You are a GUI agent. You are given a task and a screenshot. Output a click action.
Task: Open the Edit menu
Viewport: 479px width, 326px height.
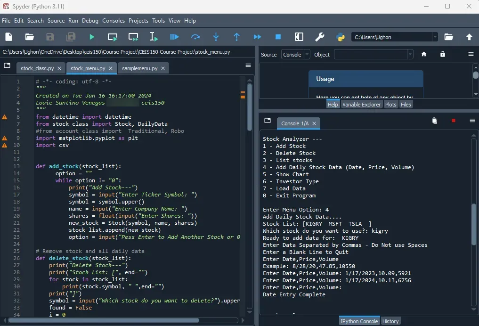point(19,20)
